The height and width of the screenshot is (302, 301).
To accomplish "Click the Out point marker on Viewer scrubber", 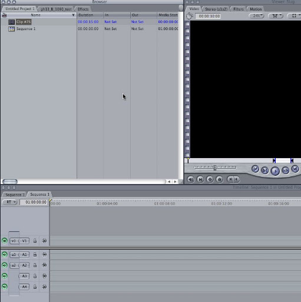I will click(x=292, y=160).
